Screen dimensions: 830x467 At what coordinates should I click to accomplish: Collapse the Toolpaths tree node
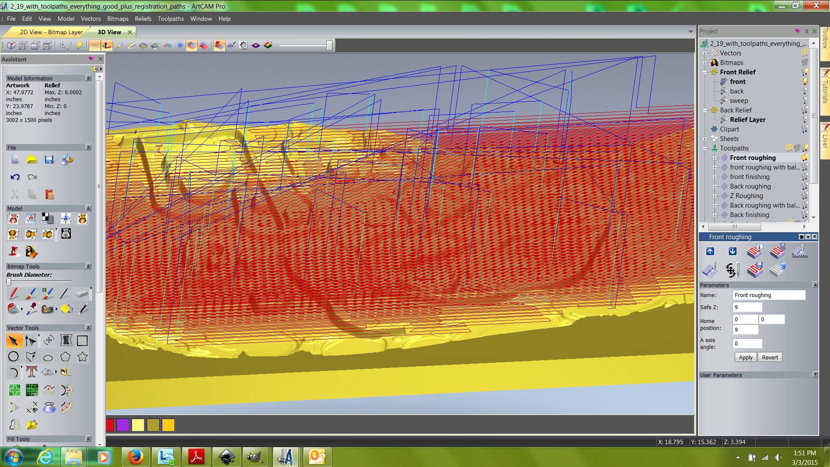pos(705,148)
